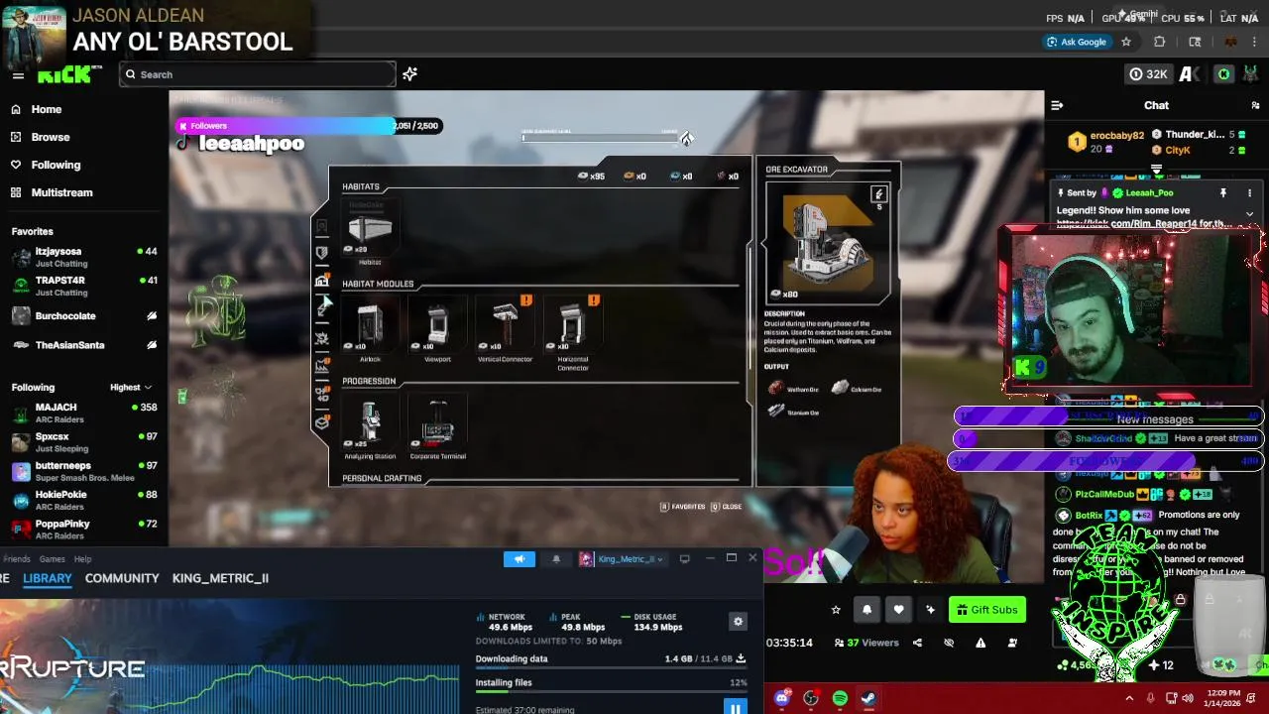Click Steam announcements megaphone button
This screenshot has height=714, width=1269.
tap(519, 559)
